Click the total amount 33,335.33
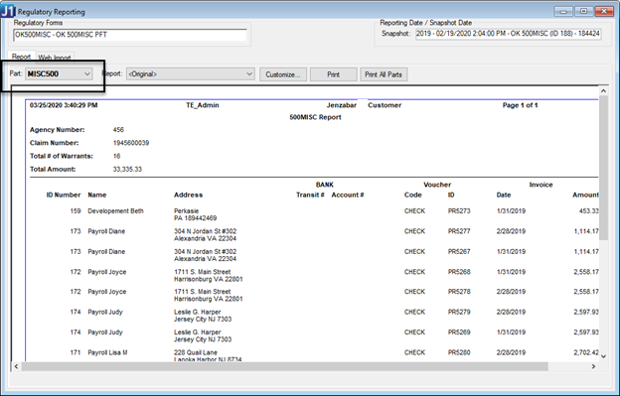 tap(127, 169)
